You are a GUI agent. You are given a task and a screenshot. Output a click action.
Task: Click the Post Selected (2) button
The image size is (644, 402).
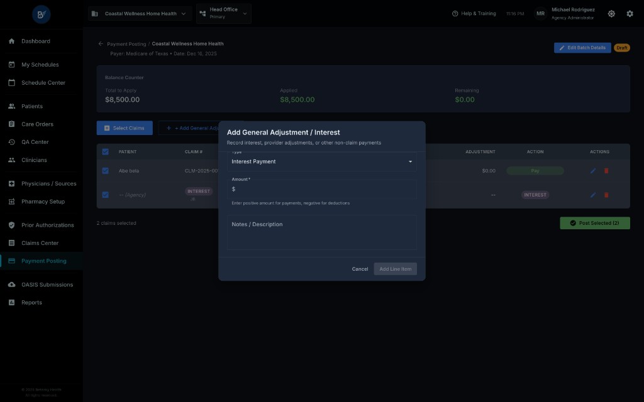pos(595,223)
